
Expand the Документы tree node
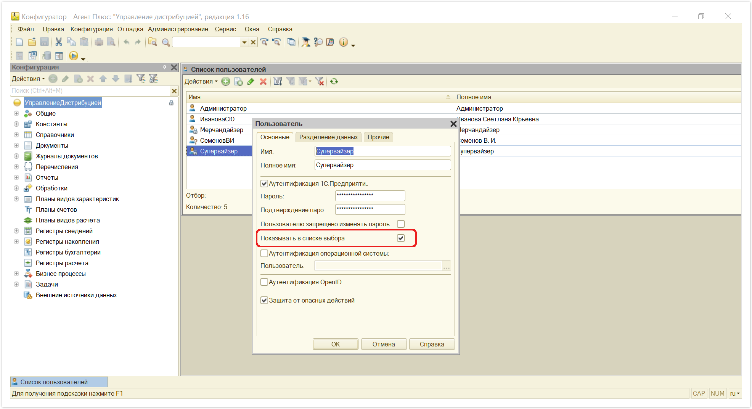click(x=16, y=145)
